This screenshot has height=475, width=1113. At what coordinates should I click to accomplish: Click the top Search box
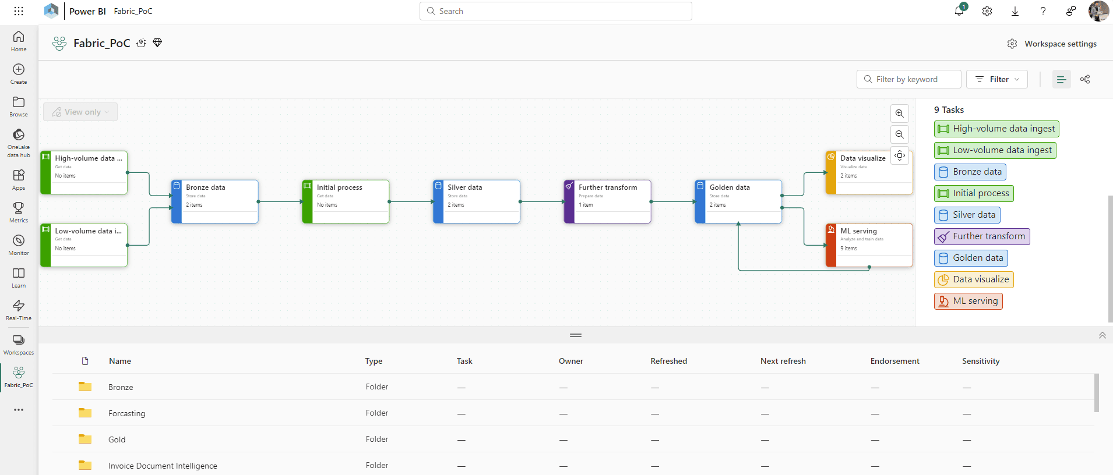click(556, 11)
